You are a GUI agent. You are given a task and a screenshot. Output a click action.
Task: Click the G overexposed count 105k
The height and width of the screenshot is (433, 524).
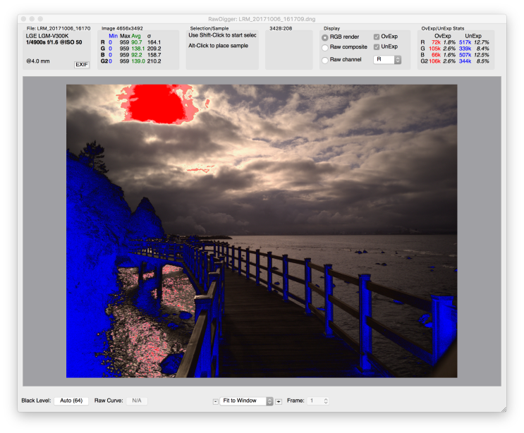pos(434,49)
